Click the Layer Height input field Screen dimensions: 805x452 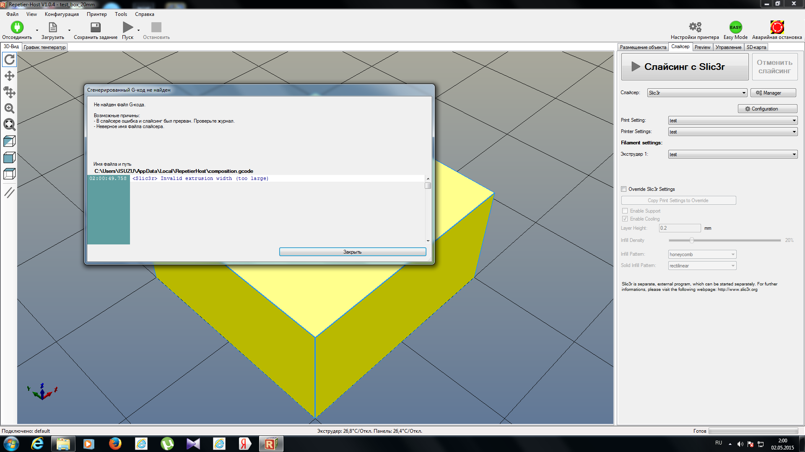(x=680, y=228)
